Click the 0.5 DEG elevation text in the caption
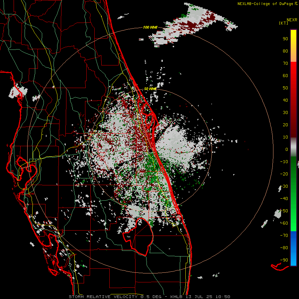Viewport: 299px width, 299px height. [151, 297]
